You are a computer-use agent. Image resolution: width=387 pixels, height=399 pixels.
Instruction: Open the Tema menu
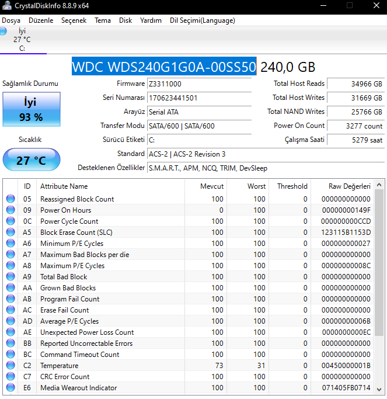(103, 20)
